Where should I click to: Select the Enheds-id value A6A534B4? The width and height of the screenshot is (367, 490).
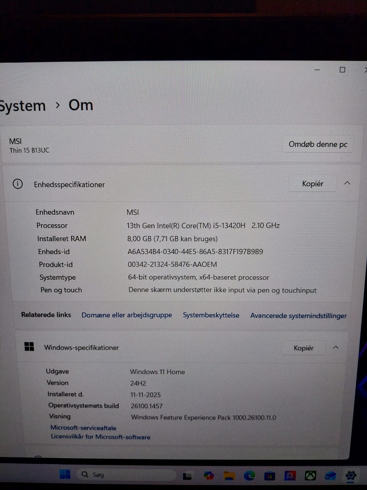[x=195, y=252]
